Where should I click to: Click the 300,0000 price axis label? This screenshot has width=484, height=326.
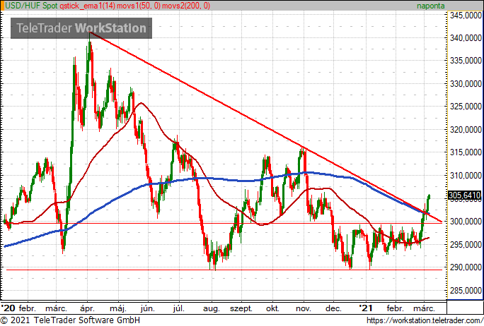click(x=466, y=222)
